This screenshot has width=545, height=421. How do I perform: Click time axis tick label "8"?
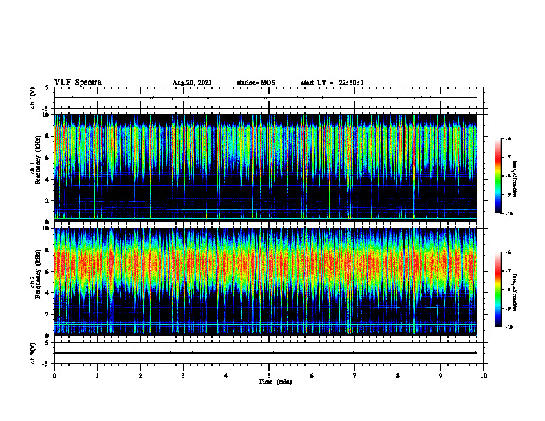pos(398,376)
